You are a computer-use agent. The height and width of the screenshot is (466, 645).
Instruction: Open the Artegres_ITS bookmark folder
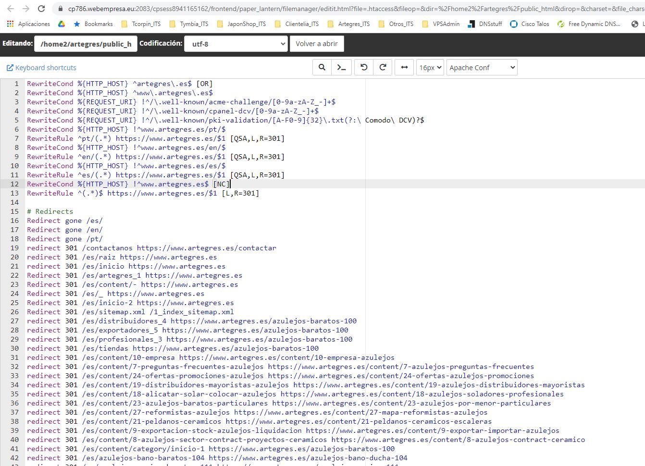click(348, 24)
